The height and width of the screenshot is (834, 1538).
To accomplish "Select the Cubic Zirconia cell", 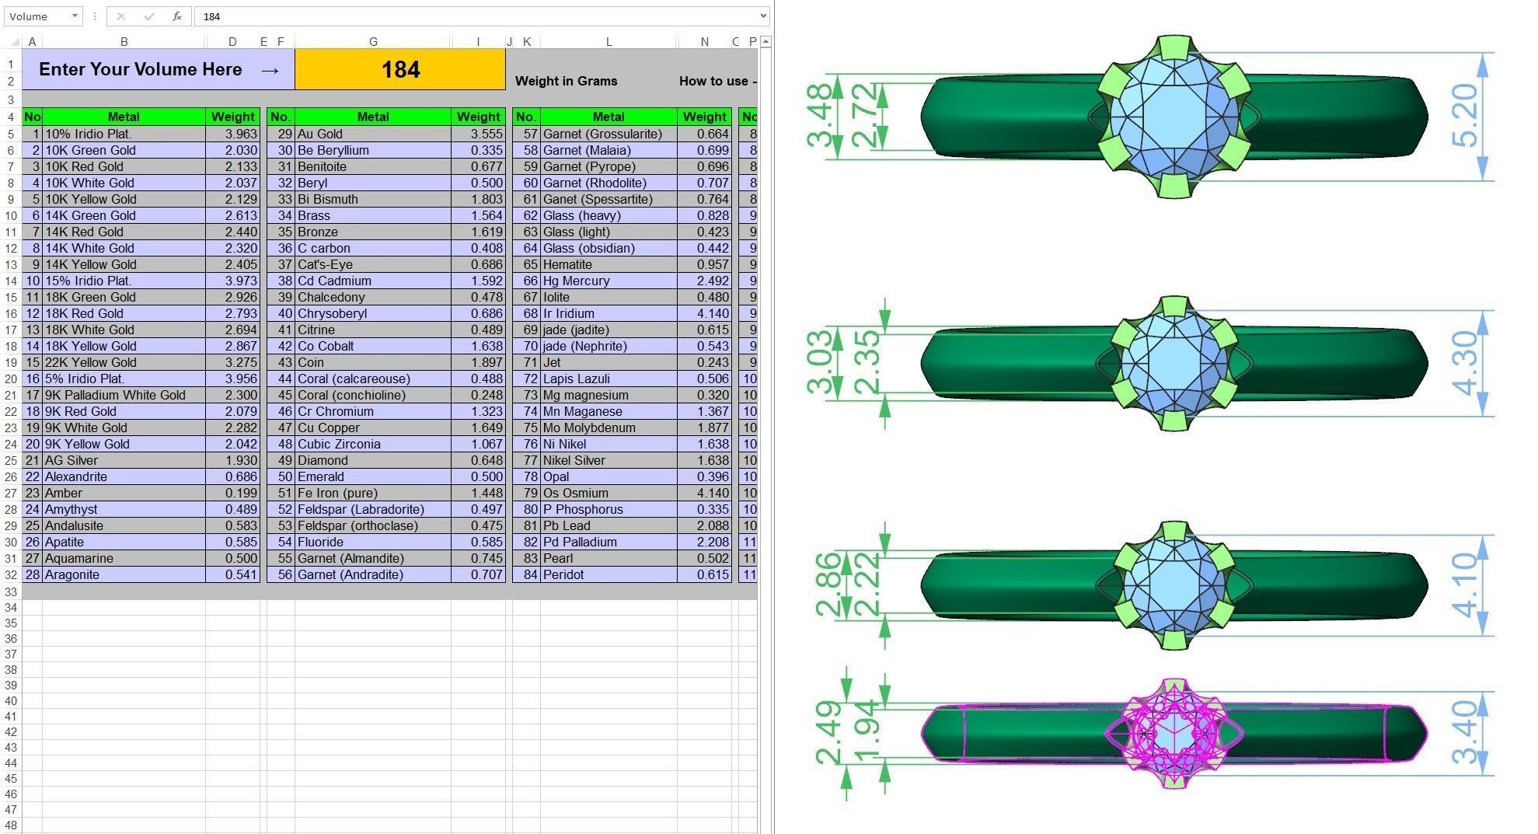I will click(x=373, y=444).
